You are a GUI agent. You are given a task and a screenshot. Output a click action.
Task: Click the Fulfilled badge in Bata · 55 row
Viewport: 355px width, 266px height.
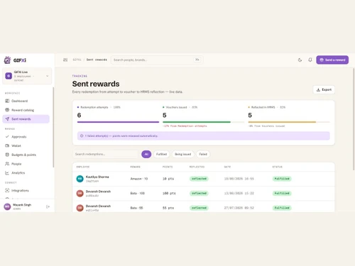click(x=282, y=208)
